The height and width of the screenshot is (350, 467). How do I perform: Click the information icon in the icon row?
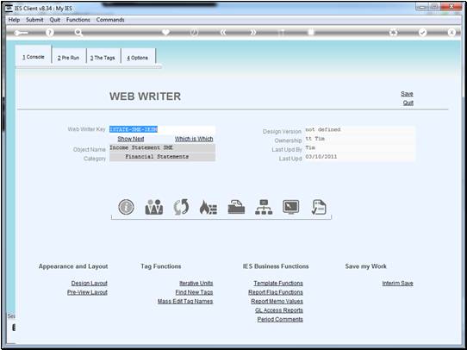(x=126, y=207)
